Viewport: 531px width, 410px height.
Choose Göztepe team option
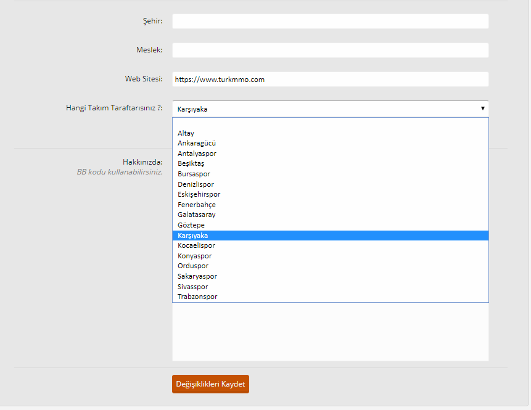click(x=191, y=225)
